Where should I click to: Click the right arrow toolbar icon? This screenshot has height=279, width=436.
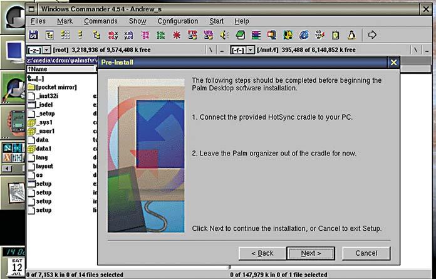372,35
